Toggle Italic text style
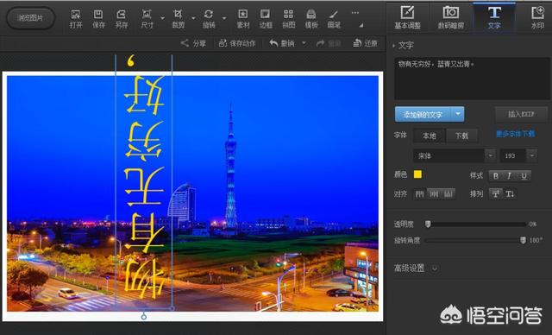 [x=509, y=176]
